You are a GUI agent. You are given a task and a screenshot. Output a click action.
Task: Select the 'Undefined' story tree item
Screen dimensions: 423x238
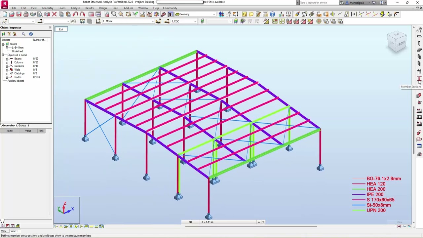click(18, 51)
